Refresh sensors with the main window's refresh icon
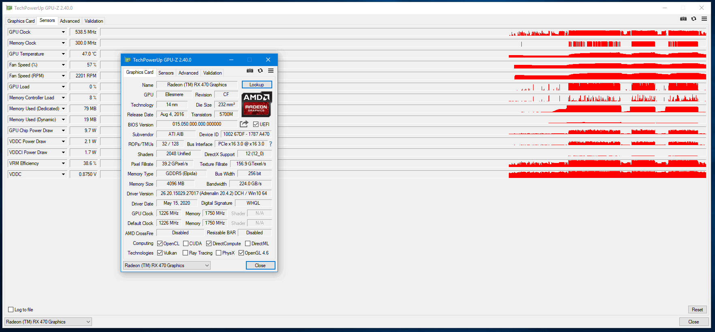Image resolution: width=715 pixels, height=332 pixels. pyautogui.click(x=694, y=19)
